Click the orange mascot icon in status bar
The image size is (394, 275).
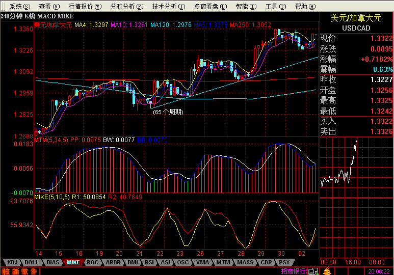point(327,271)
